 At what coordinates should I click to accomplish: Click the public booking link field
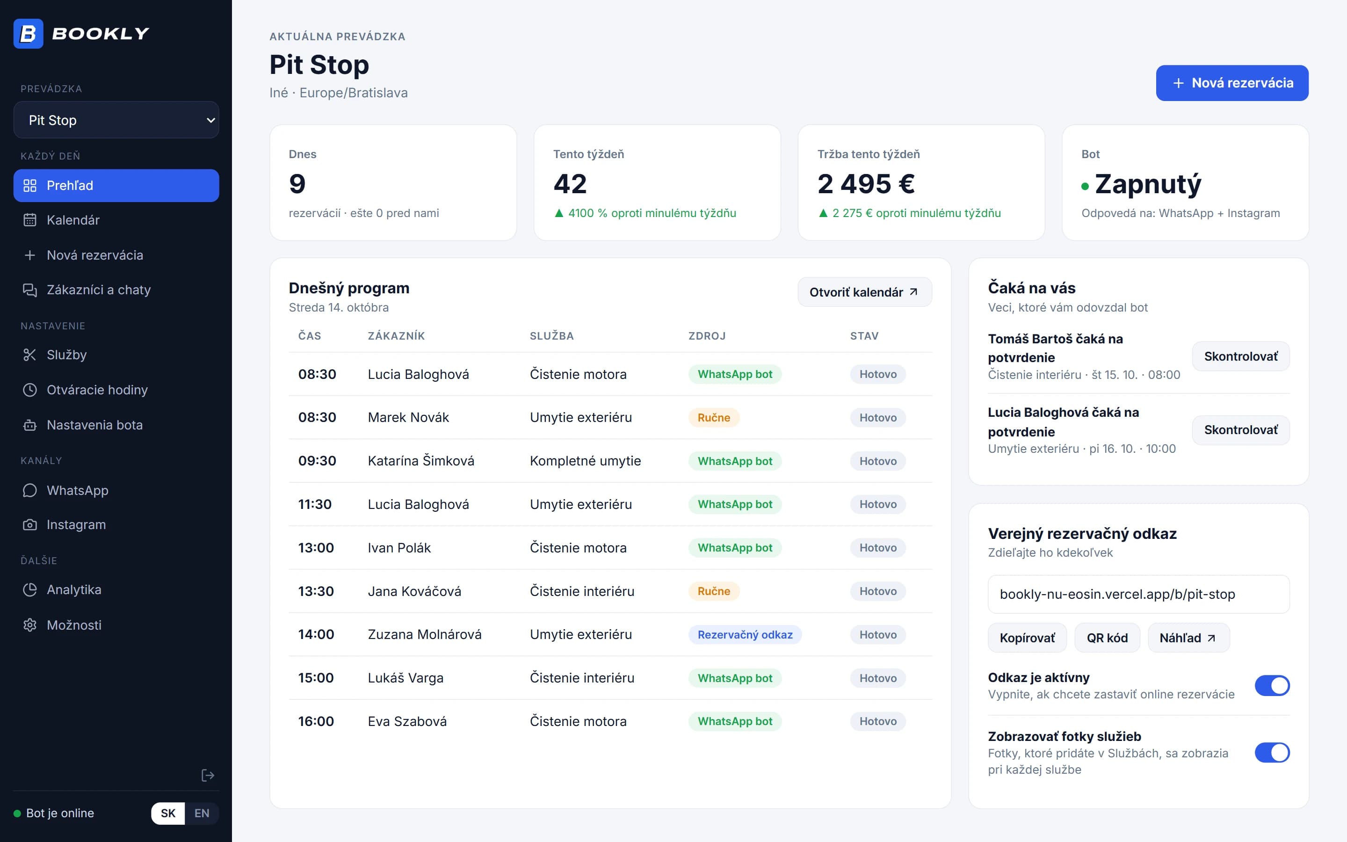tap(1138, 594)
